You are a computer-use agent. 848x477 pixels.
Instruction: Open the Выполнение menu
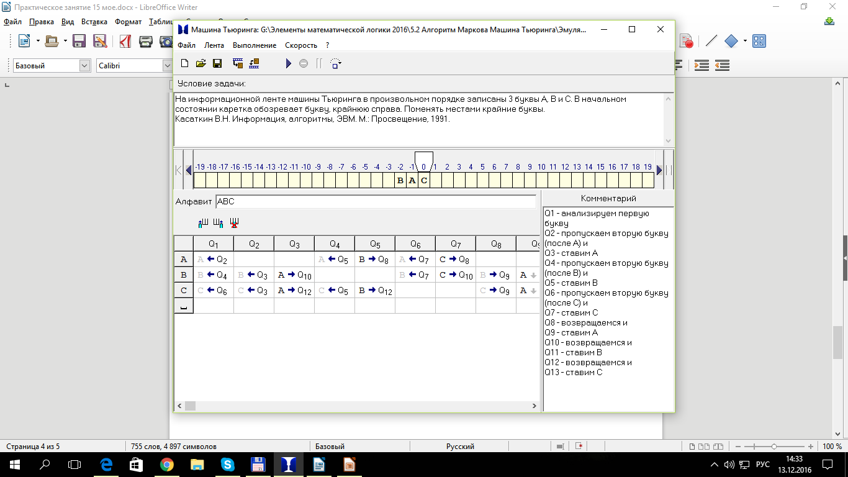pyautogui.click(x=255, y=45)
